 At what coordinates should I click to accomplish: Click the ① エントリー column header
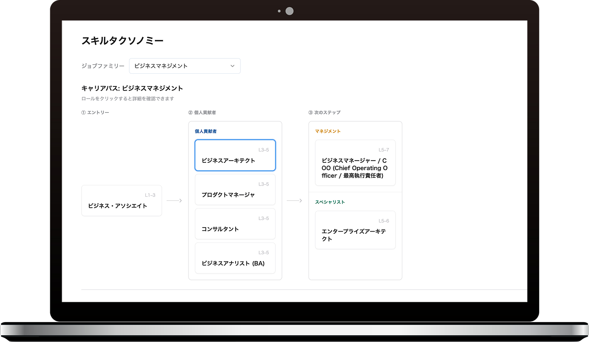click(x=95, y=113)
